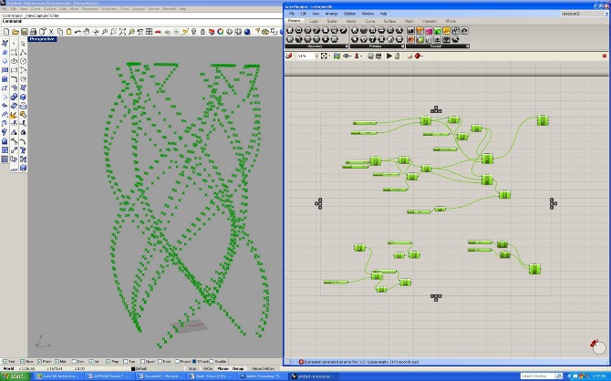Switch to AutoCAD Architecture in the taskbar
The height and width of the screenshot is (381, 611).
[58, 376]
